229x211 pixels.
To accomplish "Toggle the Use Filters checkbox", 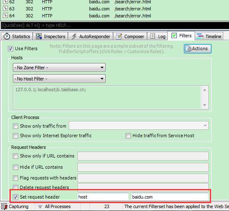I will 10,49.
